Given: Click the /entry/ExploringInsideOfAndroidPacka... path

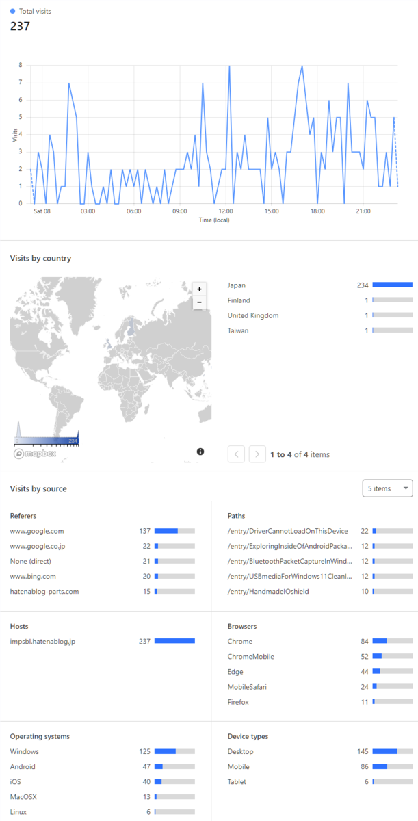Looking at the screenshot, I should [320, 546].
